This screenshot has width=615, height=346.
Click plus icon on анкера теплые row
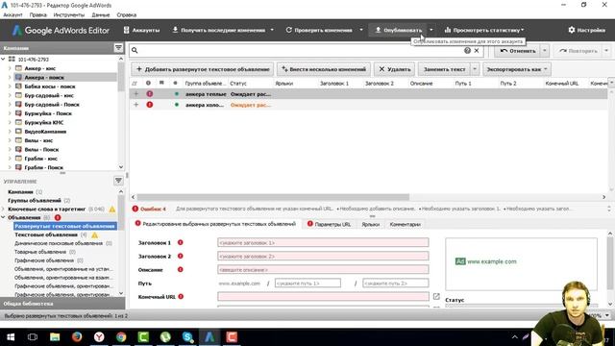point(136,94)
